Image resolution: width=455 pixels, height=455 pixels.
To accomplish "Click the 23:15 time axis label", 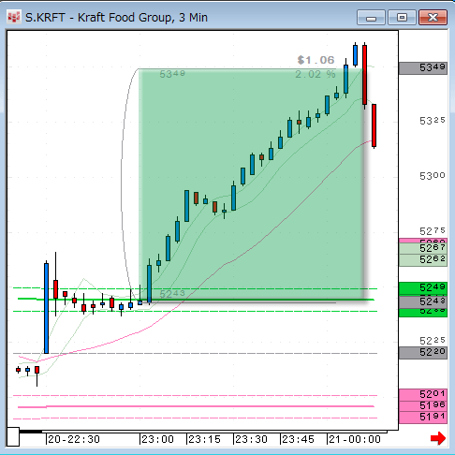I will [204, 439].
